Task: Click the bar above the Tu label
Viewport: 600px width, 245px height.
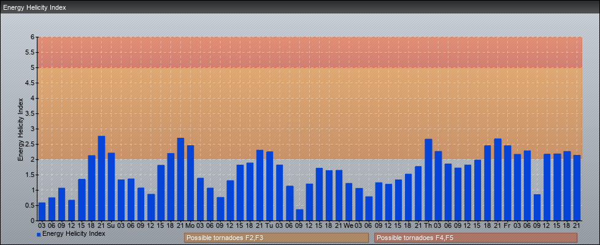Action: (x=270, y=186)
